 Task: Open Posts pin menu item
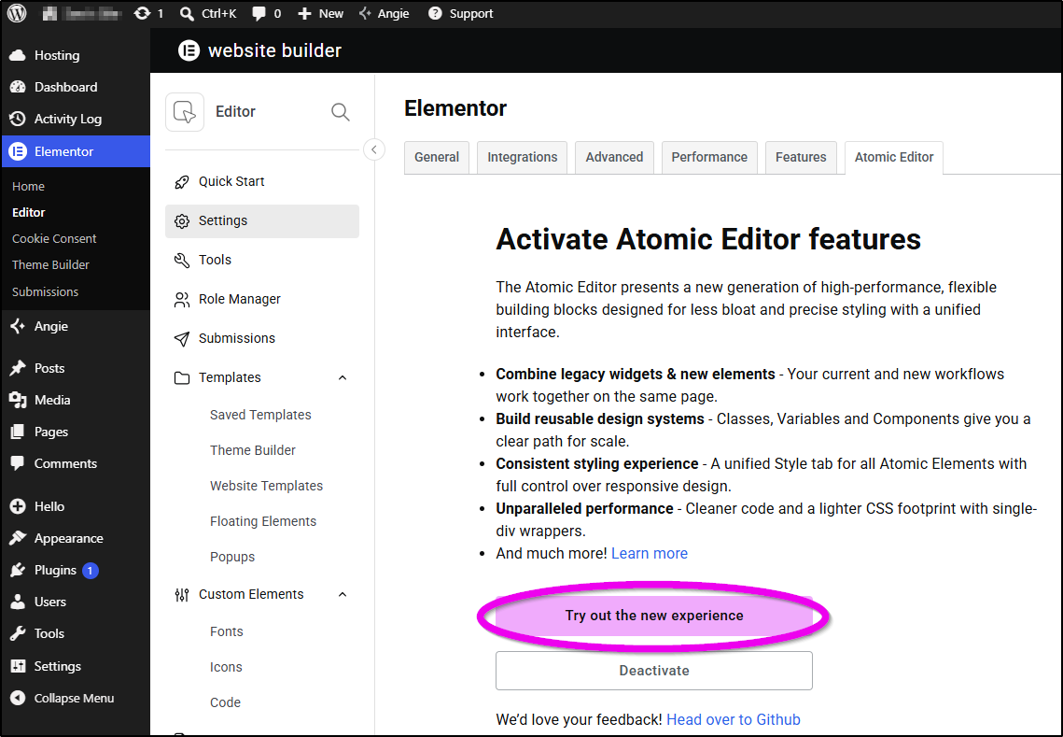[x=76, y=368]
